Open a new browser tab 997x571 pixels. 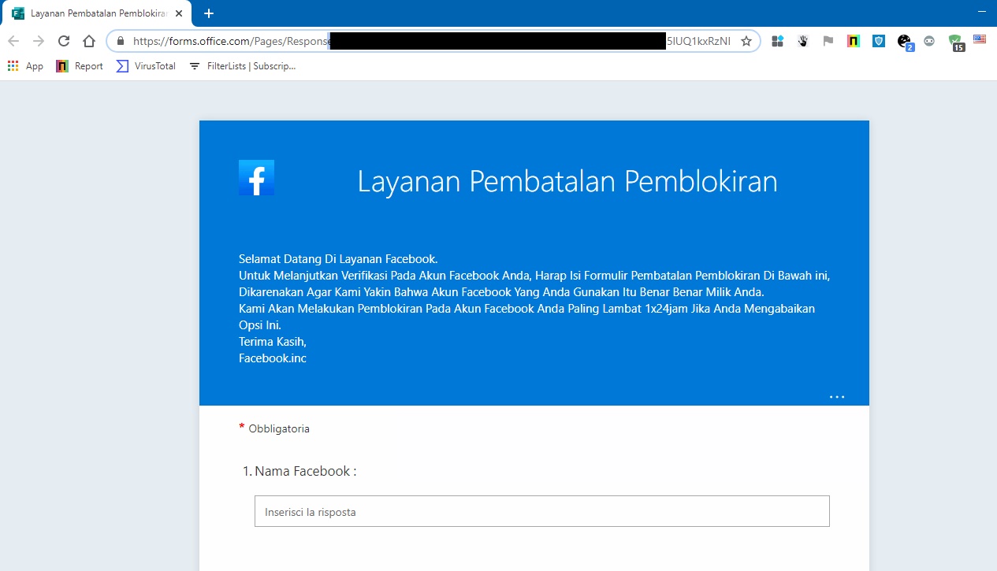point(208,13)
